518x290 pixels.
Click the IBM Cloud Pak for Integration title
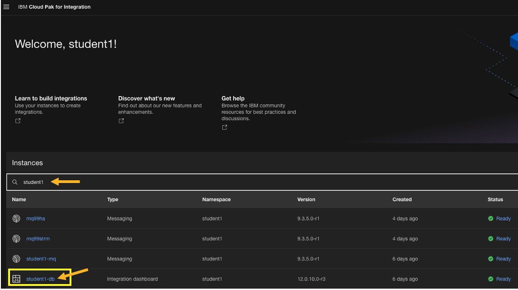pos(54,7)
